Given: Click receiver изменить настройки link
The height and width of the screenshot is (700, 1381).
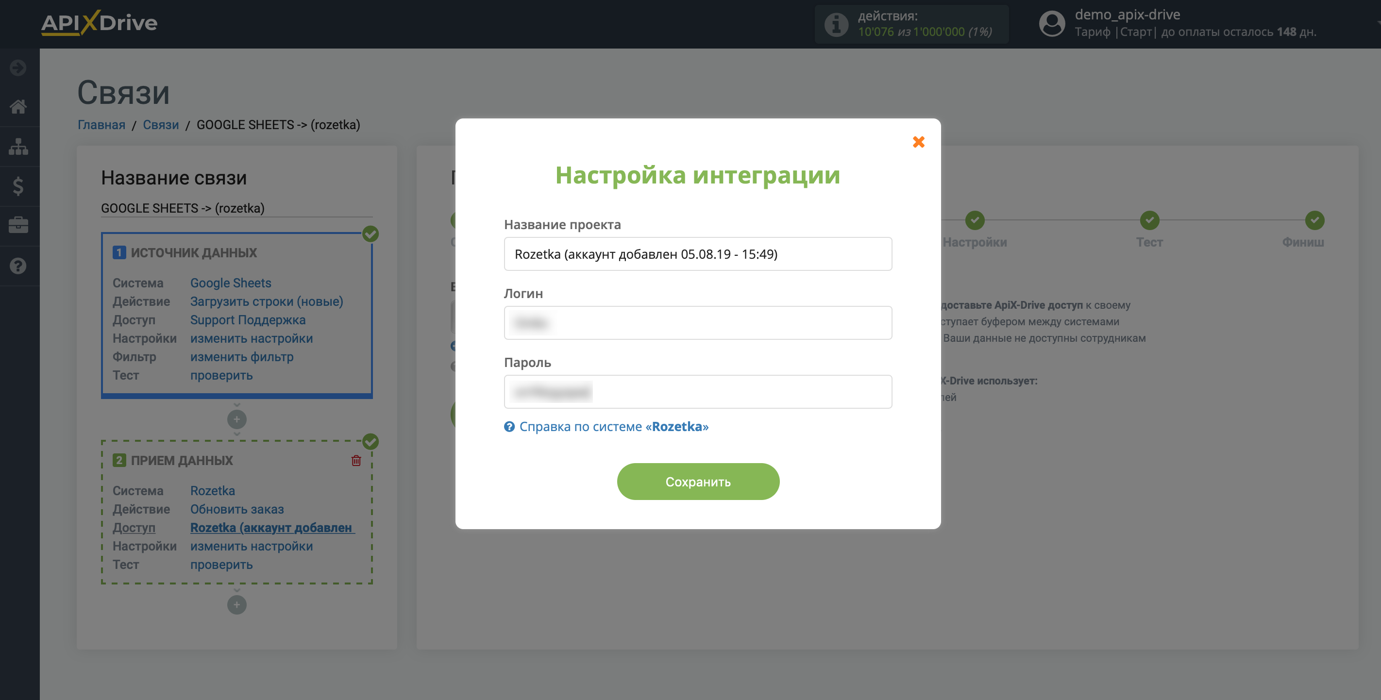Looking at the screenshot, I should 252,546.
